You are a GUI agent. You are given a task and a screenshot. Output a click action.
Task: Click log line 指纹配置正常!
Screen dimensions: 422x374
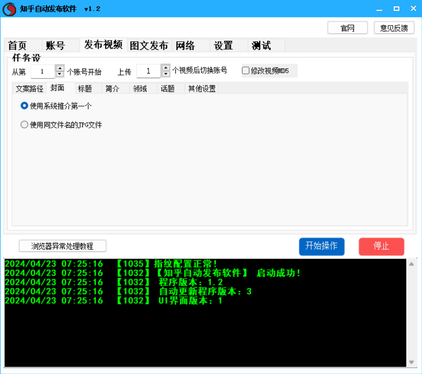[185, 264]
